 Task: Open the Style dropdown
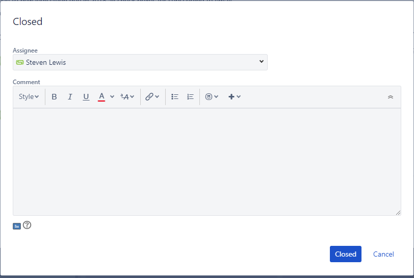29,97
